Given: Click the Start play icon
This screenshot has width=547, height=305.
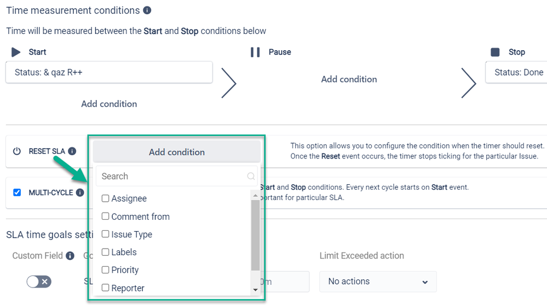Looking at the screenshot, I should 16,52.
